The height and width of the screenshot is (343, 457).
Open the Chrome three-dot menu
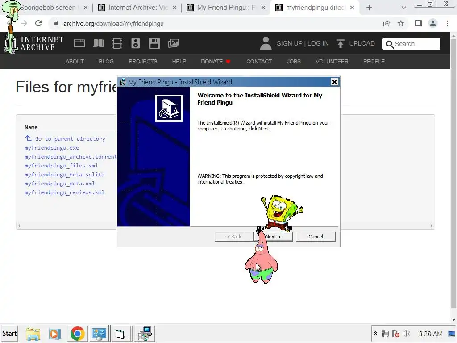447,23
